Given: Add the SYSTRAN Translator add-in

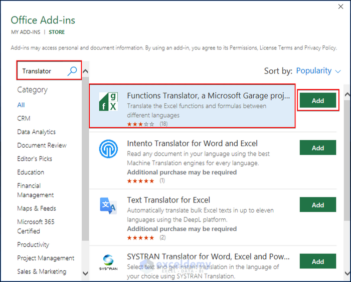Looking at the screenshot, I should 318,261.
